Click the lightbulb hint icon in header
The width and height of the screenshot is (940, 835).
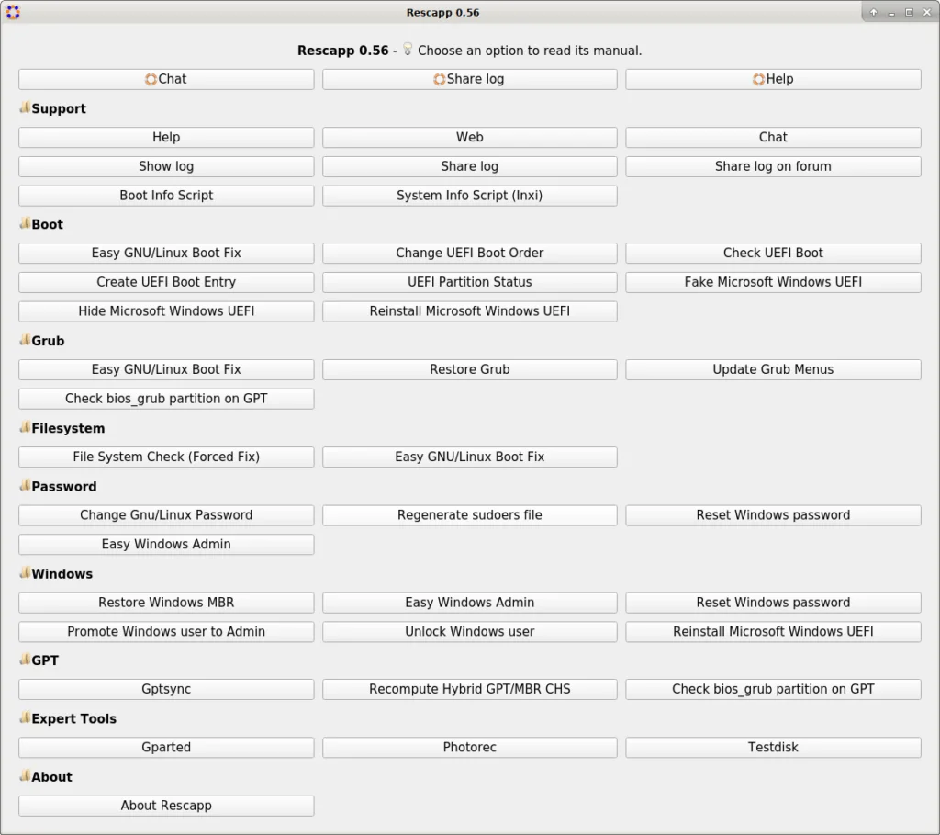[408, 50]
